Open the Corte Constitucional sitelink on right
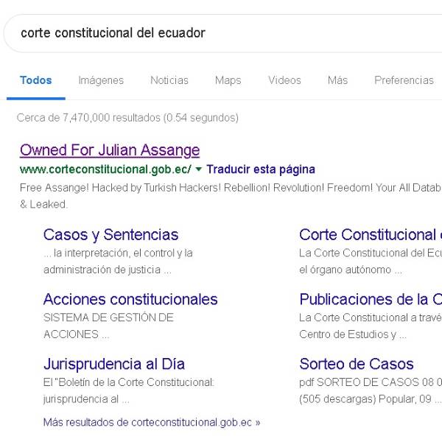 click(370, 235)
